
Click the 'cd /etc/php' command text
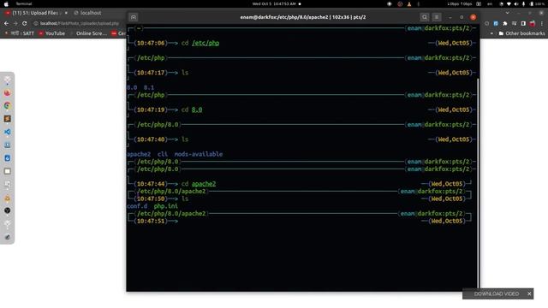200,44
